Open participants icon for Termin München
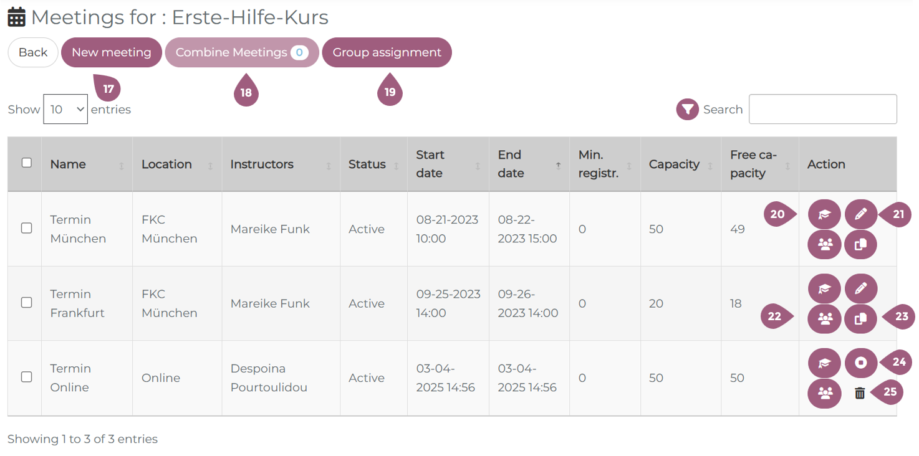The height and width of the screenshot is (456, 919). tap(824, 245)
